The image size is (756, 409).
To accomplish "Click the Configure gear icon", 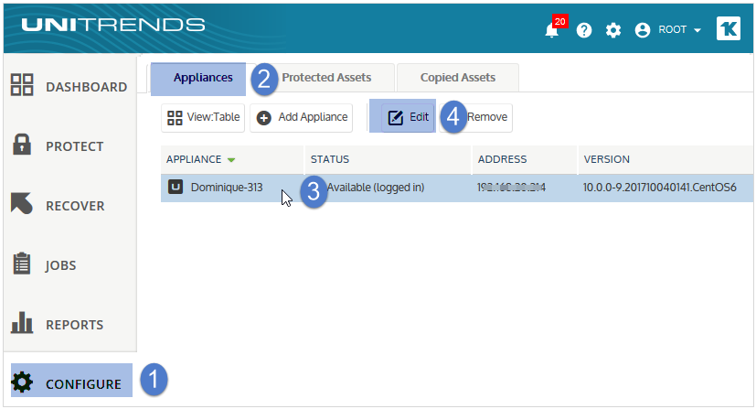I will [22, 382].
